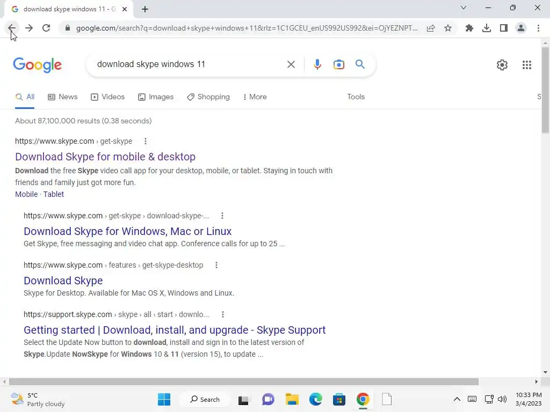Open the Chat app in the taskbar
Viewport: 550px width, 412px height.
(269, 399)
